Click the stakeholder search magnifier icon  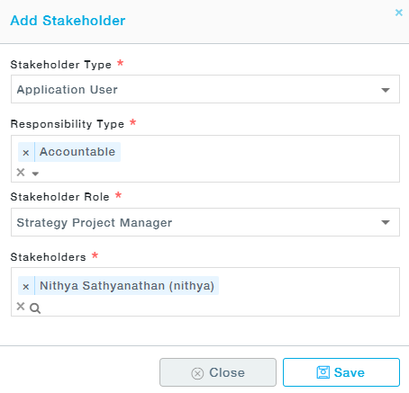pyautogui.click(x=35, y=308)
